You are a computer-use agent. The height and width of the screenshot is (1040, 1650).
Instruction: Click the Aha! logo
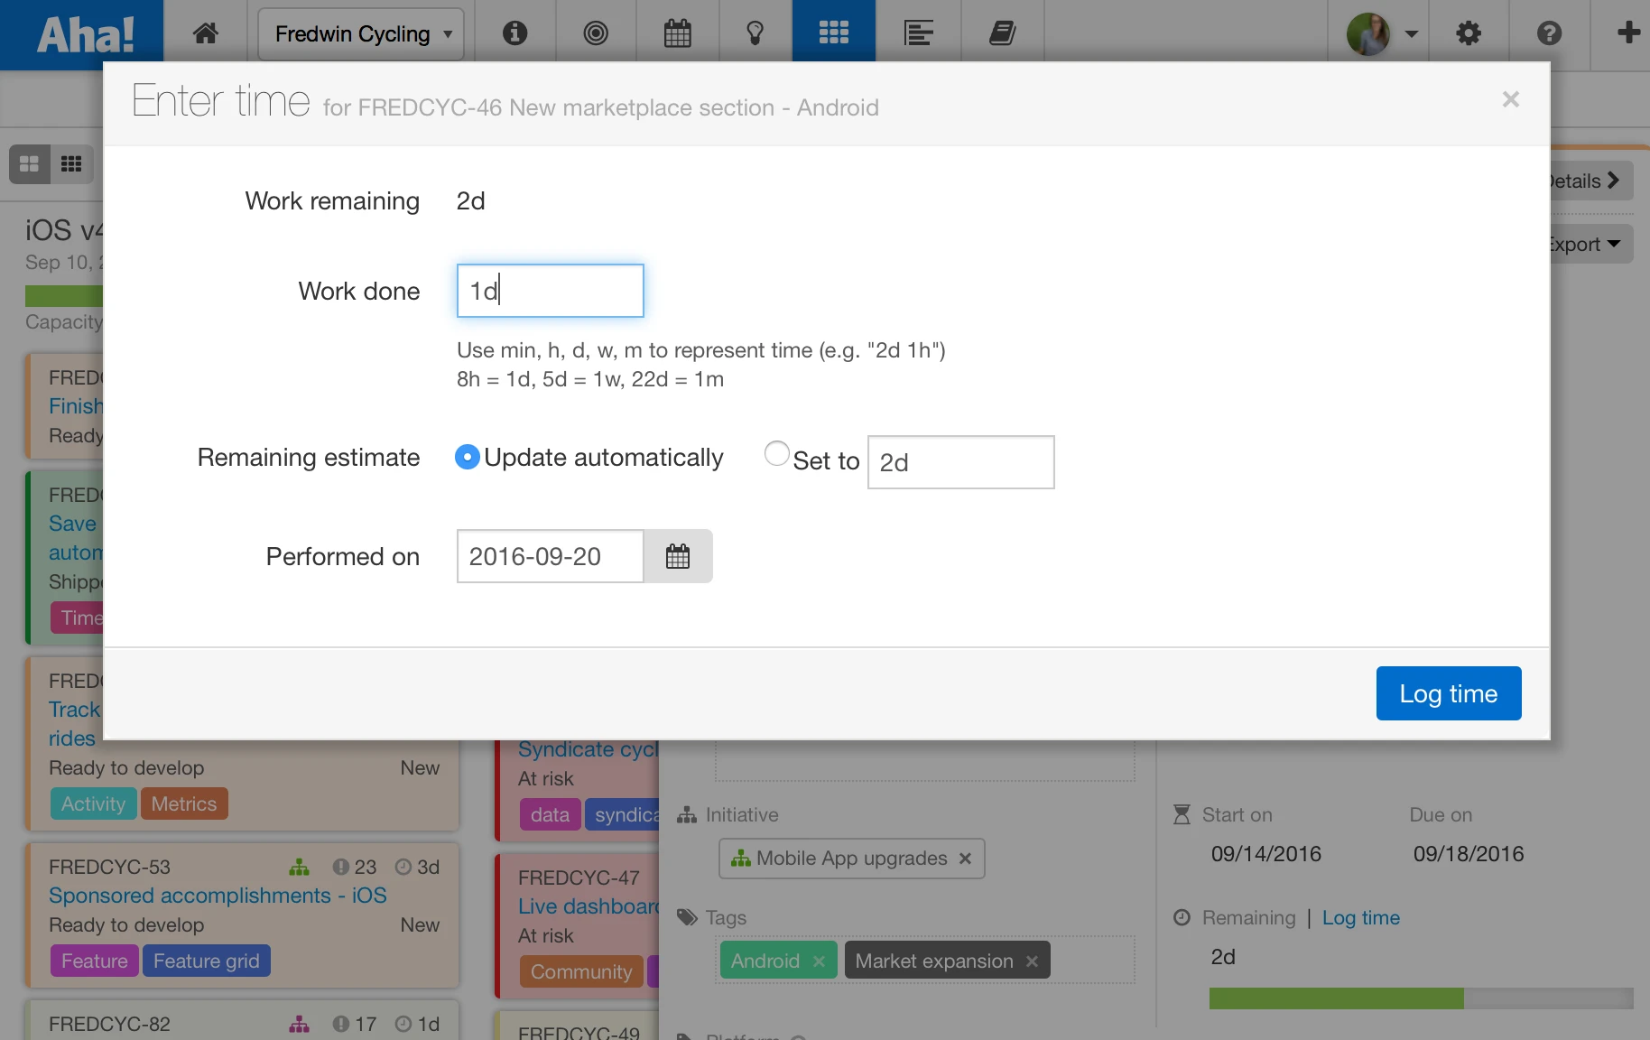(x=86, y=34)
